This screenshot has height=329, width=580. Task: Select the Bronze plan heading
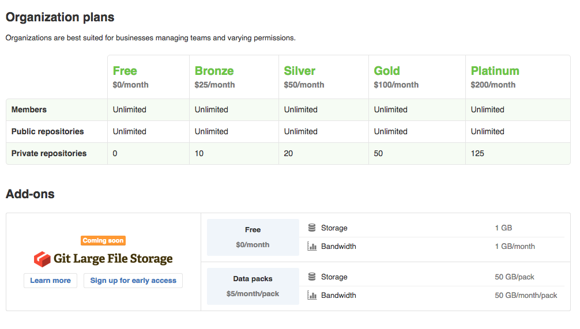point(214,71)
